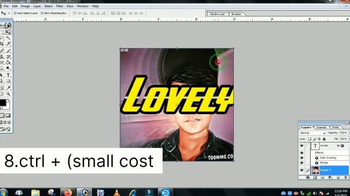Image resolution: width=350 pixels, height=196 pixels.
Task: Open the Window menu
Action: [x=83, y=6]
